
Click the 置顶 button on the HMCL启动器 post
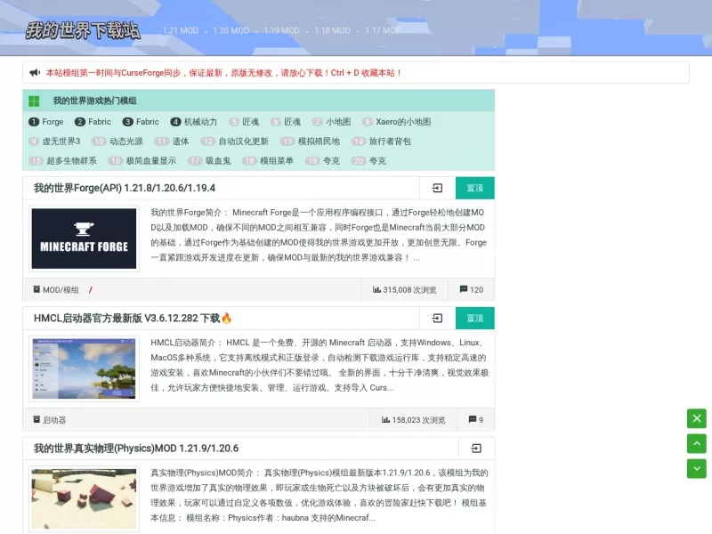[x=475, y=319]
